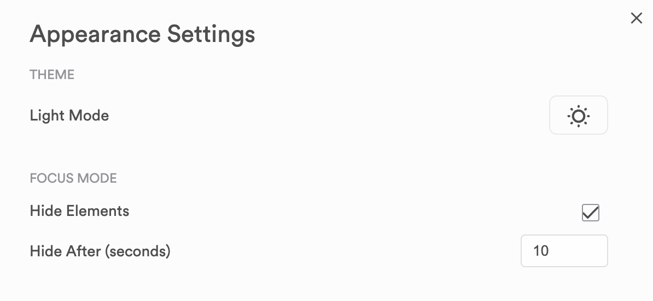Click the Hide After (seconds) label
This screenshot has width=653, height=301.
point(100,251)
